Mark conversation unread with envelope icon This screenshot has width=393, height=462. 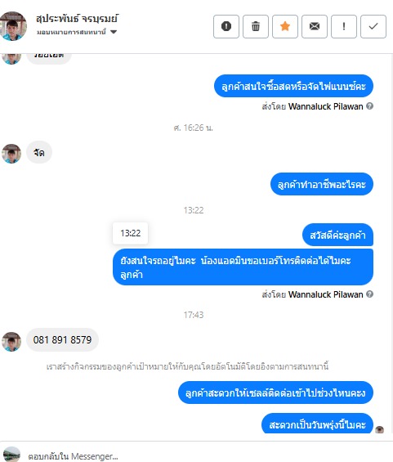(315, 26)
